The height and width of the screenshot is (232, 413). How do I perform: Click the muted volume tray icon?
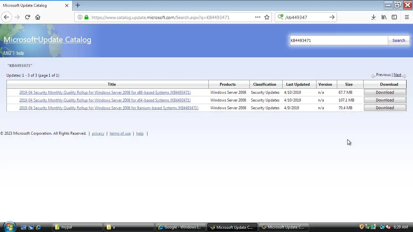pyautogui.click(x=388, y=227)
